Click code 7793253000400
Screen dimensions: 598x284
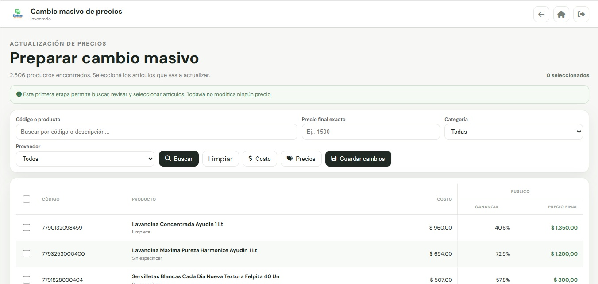[x=63, y=254]
